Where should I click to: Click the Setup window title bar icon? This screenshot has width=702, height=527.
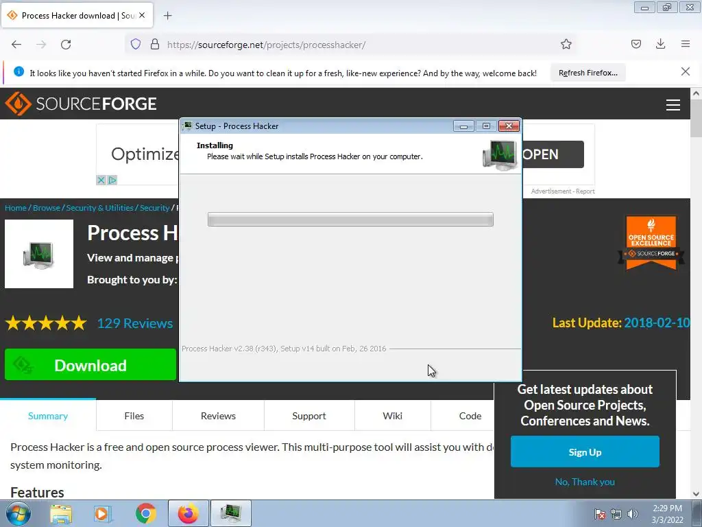[188, 126]
